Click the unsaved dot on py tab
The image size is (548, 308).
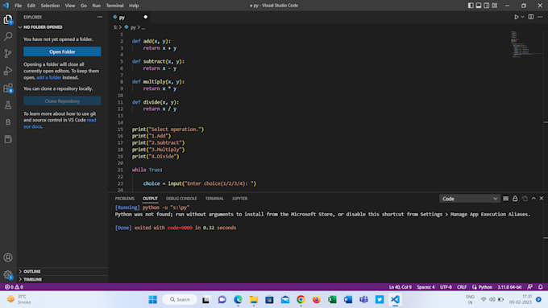click(x=145, y=17)
